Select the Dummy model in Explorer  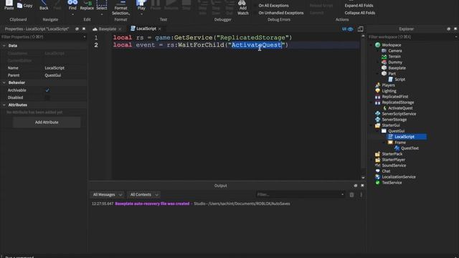(395, 62)
